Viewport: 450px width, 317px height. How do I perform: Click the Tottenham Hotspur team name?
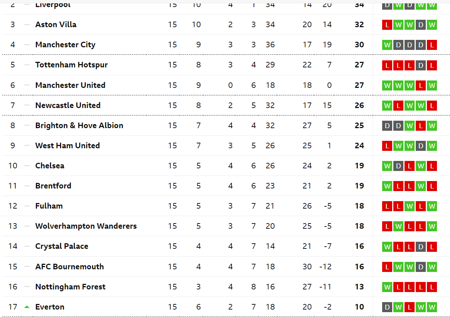coord(72,65)
